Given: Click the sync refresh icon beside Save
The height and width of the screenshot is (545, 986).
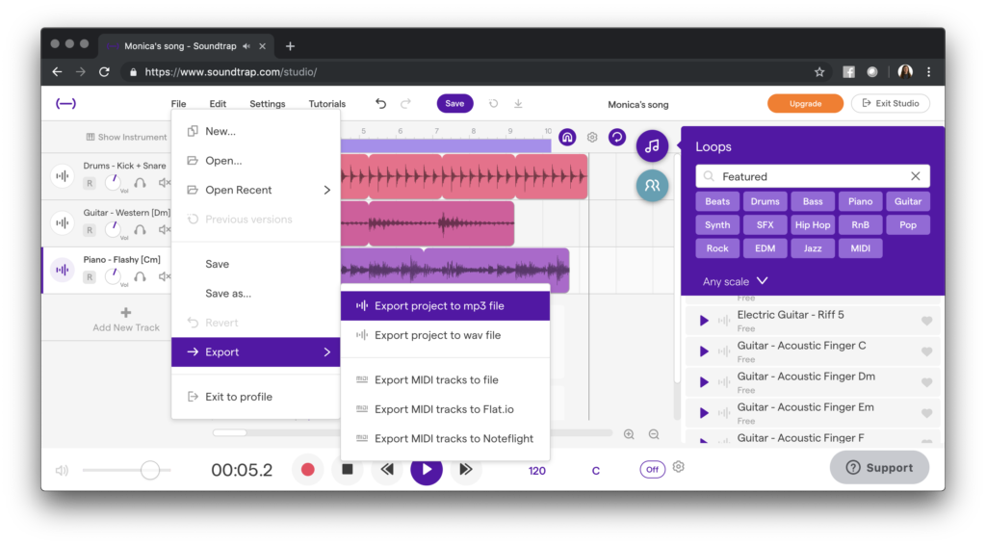Looking at the screenshot, I should [x=494, y=104].
